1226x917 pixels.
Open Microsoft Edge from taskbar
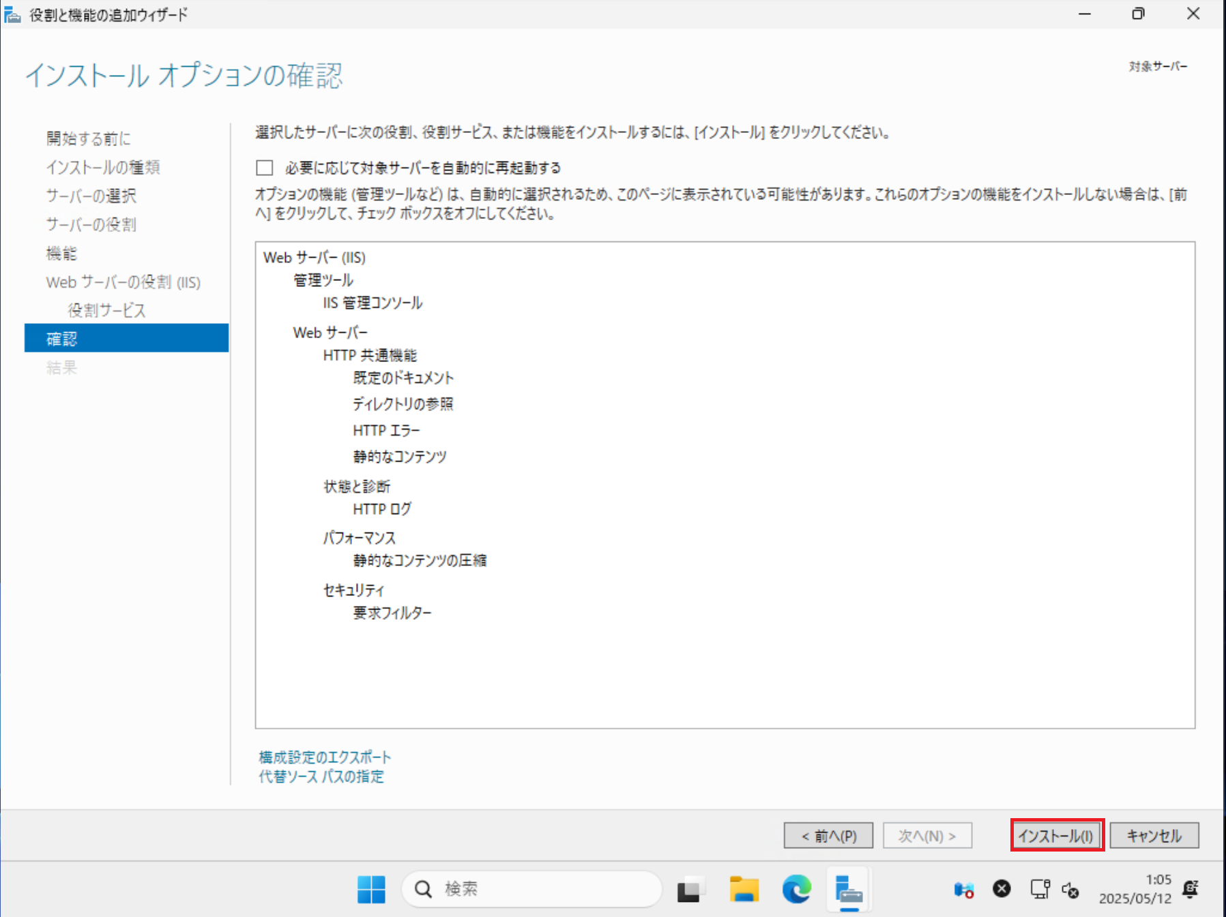pos(796,889)
